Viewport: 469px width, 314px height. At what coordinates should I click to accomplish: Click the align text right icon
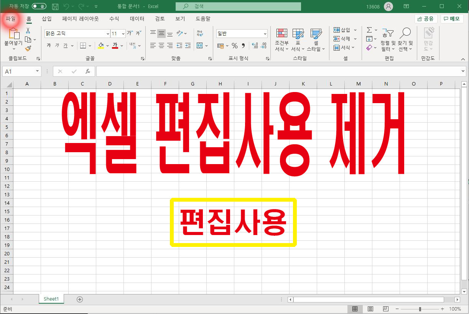point(170,46)
